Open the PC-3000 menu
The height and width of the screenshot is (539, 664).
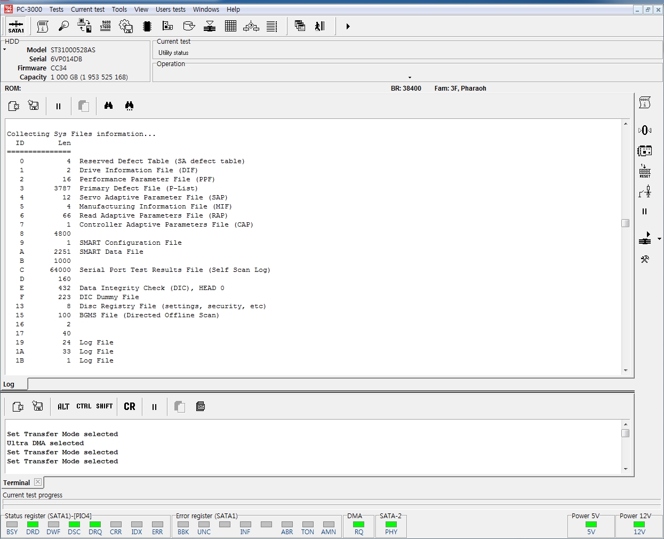[29, 9]
